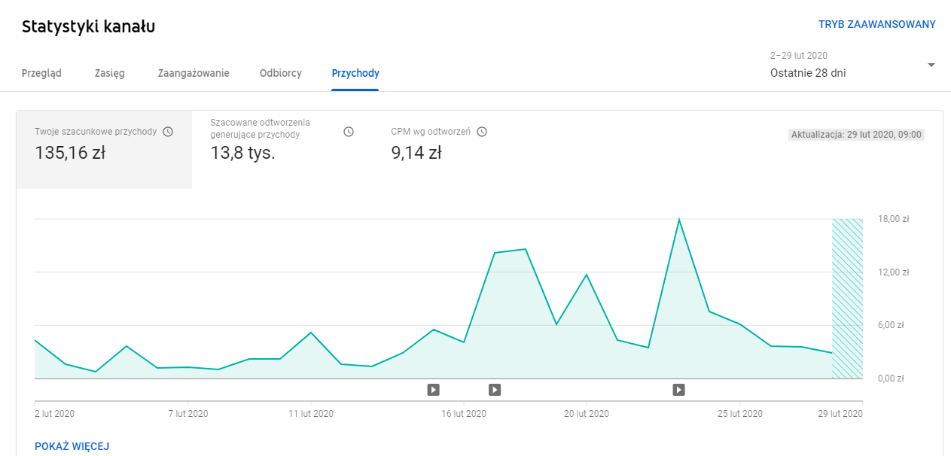Click clock icon beside Szacowane odtworzenia generujące przychody

(x=349, y=132)
